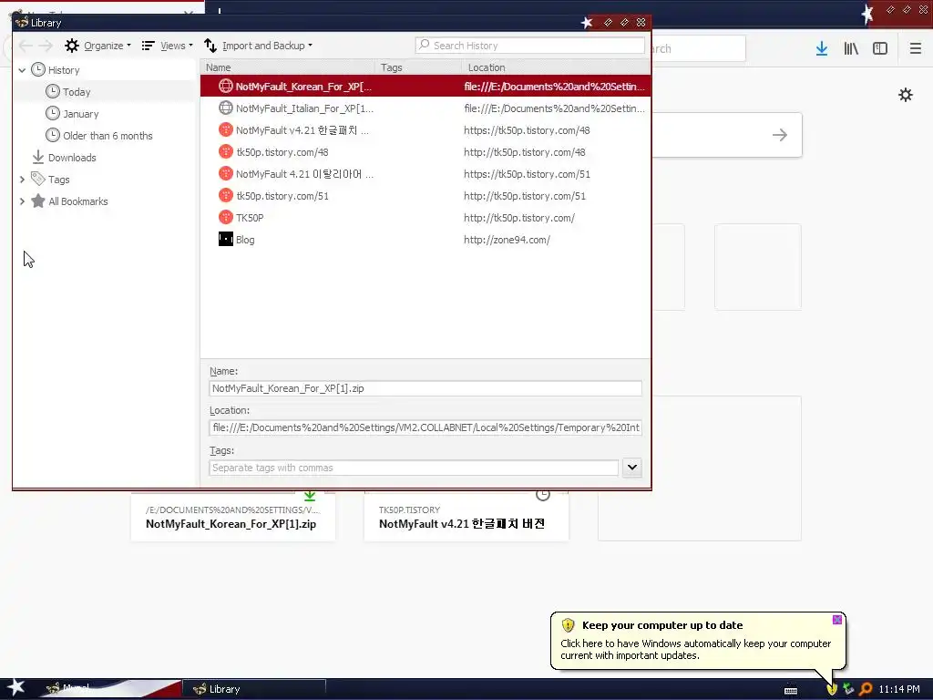The width and height of the screenshot is (933, 700).
Task: Select NotMyFault_Korean_For_XP history entry
Action: 425,87
